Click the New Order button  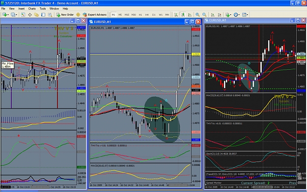click(x=65, y=15)
